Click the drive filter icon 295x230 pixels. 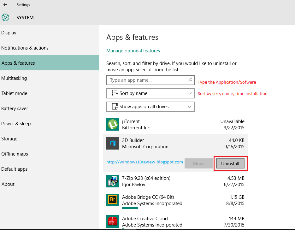(x=115, y=106)
